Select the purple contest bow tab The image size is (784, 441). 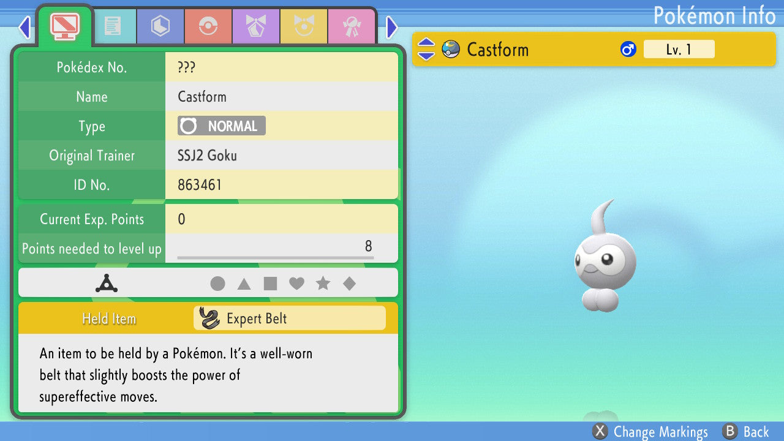[x=256, y=26]
